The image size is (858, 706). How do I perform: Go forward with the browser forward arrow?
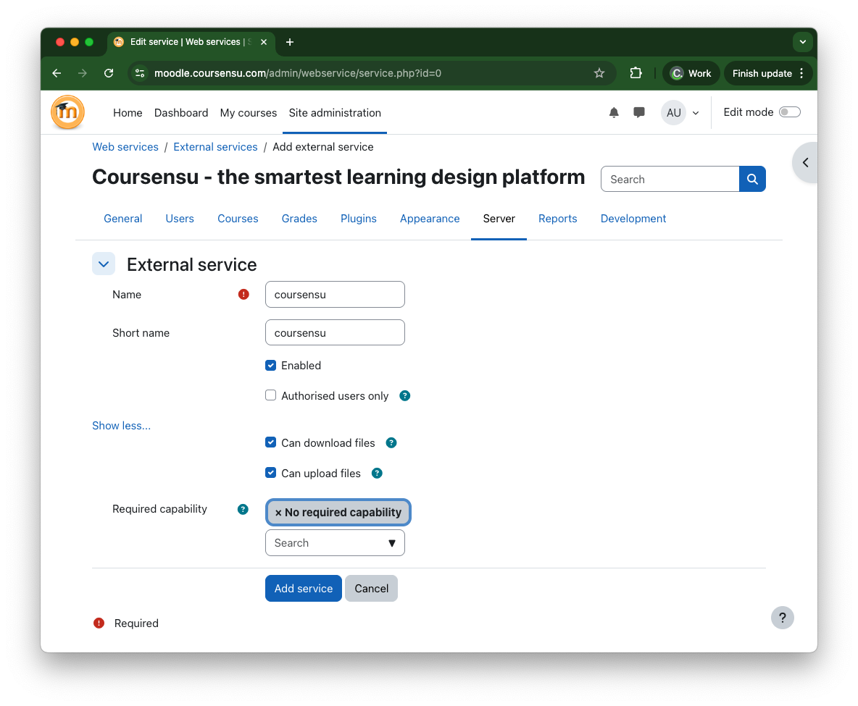point(83,73)
